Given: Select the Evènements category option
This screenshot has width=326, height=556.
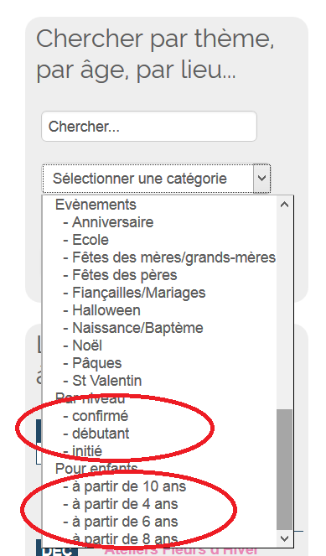Looking at the screenshot, I should click(159, 205).
